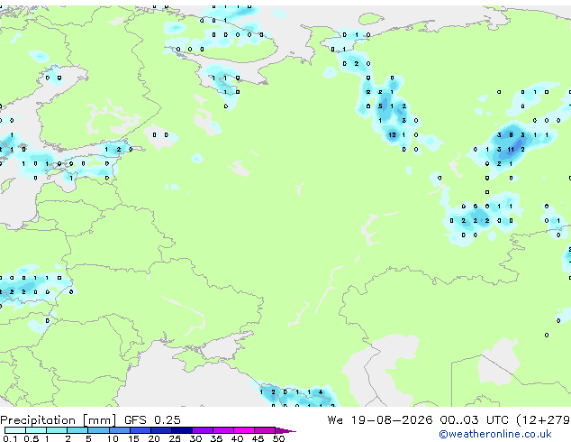Image resolution: width=571 pixels, height=442 pixels.
Task: Click the lightest 0.1 mm legend swatch
Action: click(x=15, y=430)
